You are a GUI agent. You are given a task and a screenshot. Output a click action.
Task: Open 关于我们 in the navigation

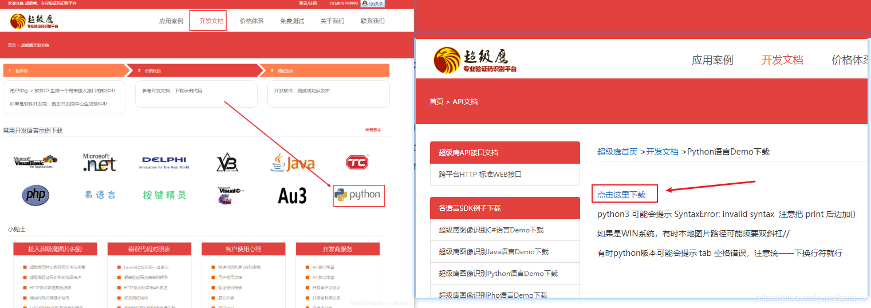tap(332, 21)
